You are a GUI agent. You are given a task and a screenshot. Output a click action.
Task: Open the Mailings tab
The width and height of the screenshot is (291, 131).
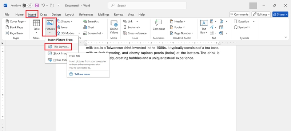(x=104, y=15)
